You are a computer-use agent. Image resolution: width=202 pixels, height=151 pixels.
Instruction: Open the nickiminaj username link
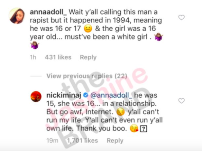click(x=64, y=96)
